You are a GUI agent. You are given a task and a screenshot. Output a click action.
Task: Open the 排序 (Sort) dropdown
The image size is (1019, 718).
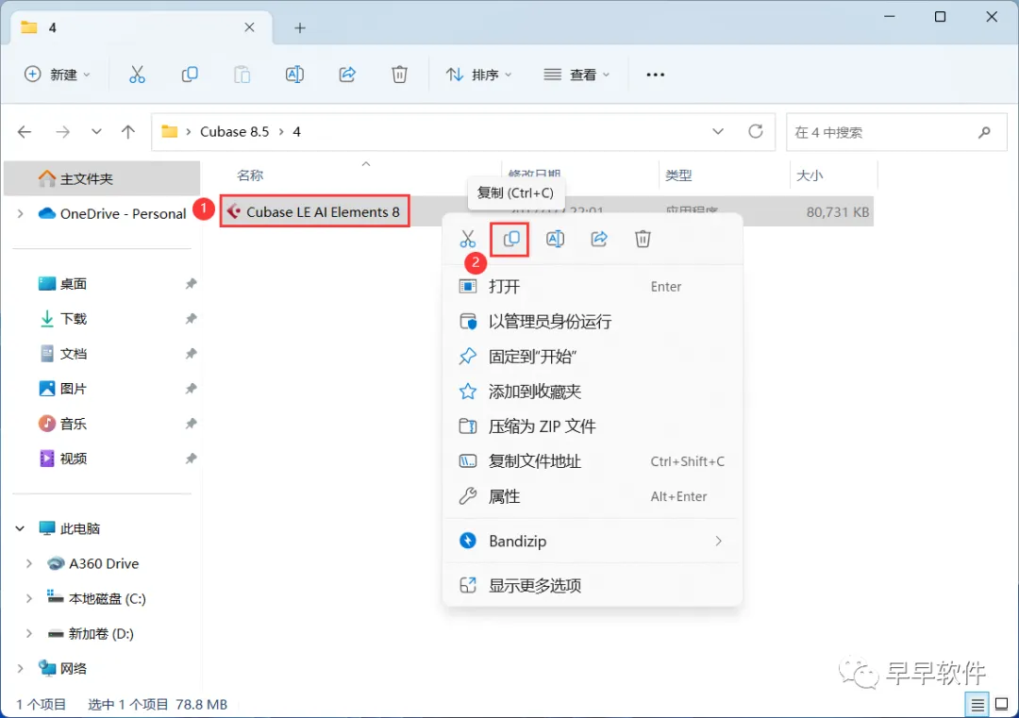coord(479,75)
